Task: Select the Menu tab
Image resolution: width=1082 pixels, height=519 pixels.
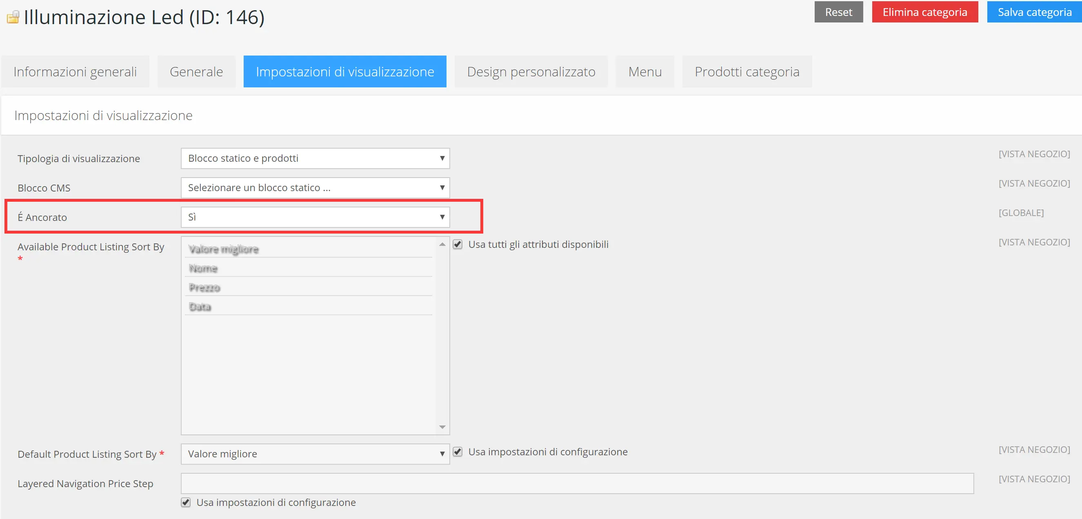Action: (x=644, y=71)
